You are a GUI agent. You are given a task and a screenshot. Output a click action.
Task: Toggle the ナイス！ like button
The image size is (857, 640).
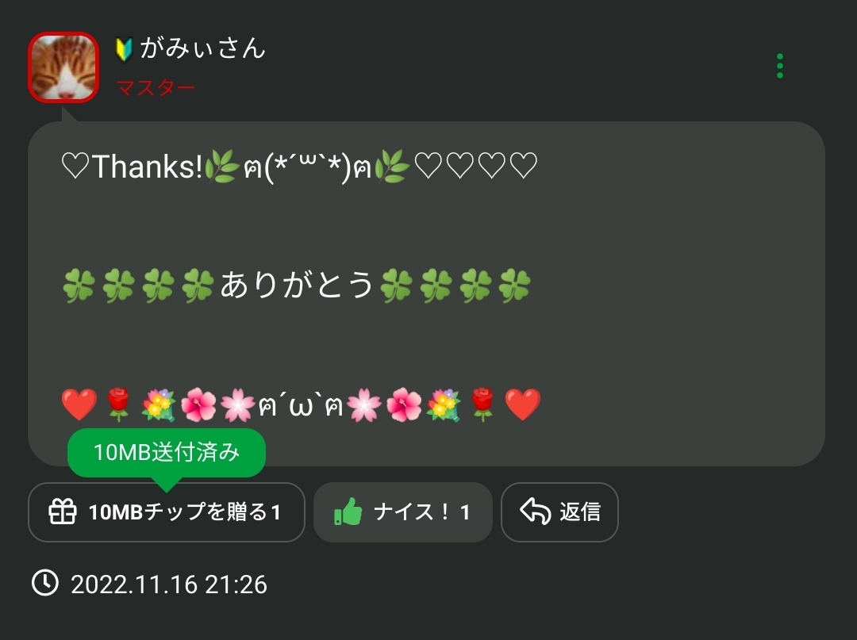[403, 512]
